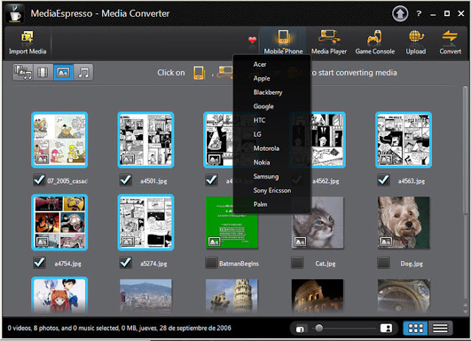Start conversion with the Convert icon
471x341 pixels.
(x=450, y=37)
